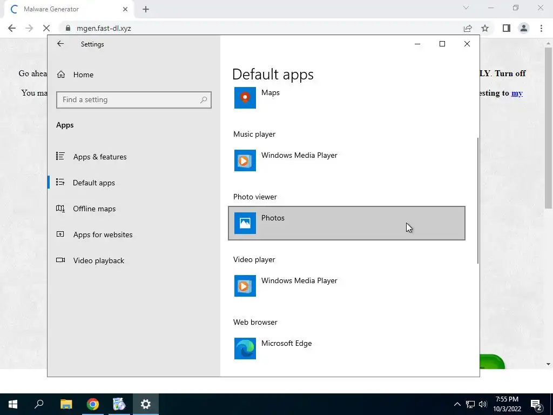Open the Windows Start menu
This screenshot has height=415, width=553.
pos(13,404)
